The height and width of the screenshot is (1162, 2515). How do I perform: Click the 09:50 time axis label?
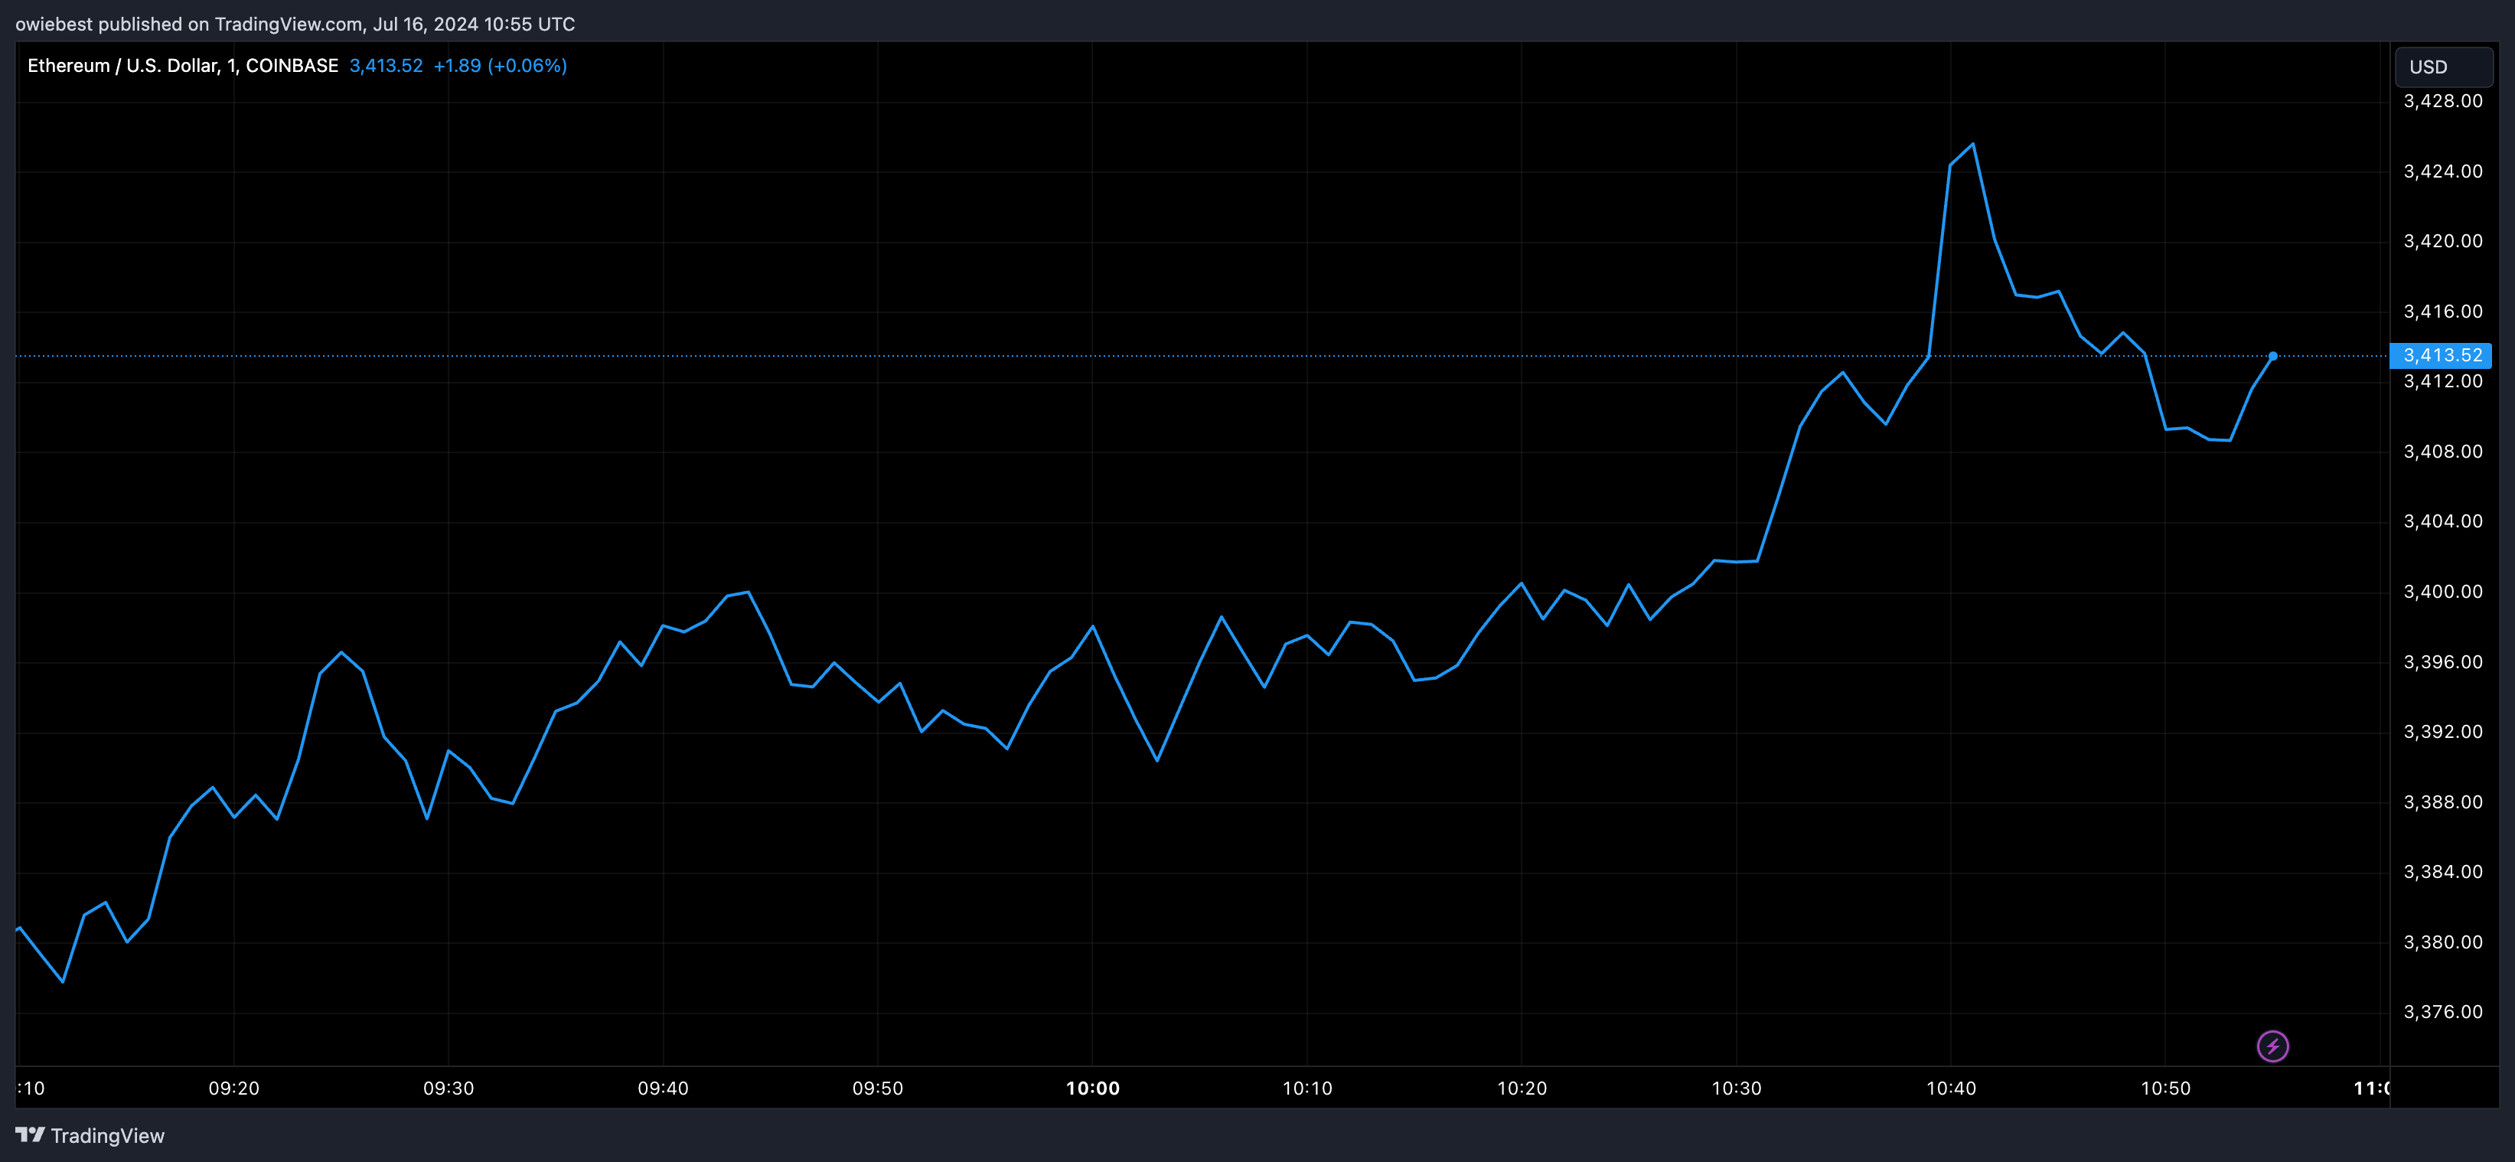point(878,1088)
